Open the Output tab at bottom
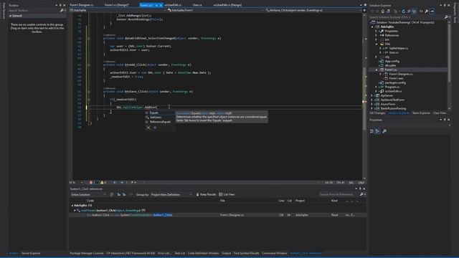459x258 pixels. [226, 253]
